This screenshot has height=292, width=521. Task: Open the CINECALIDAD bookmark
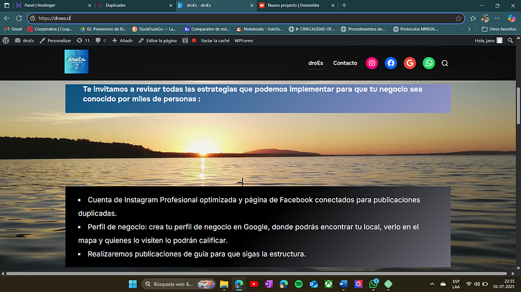tap(311, 29)
